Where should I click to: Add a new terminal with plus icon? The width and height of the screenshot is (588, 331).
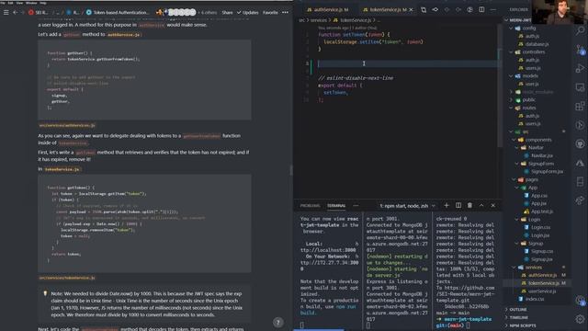click(447, 206)
